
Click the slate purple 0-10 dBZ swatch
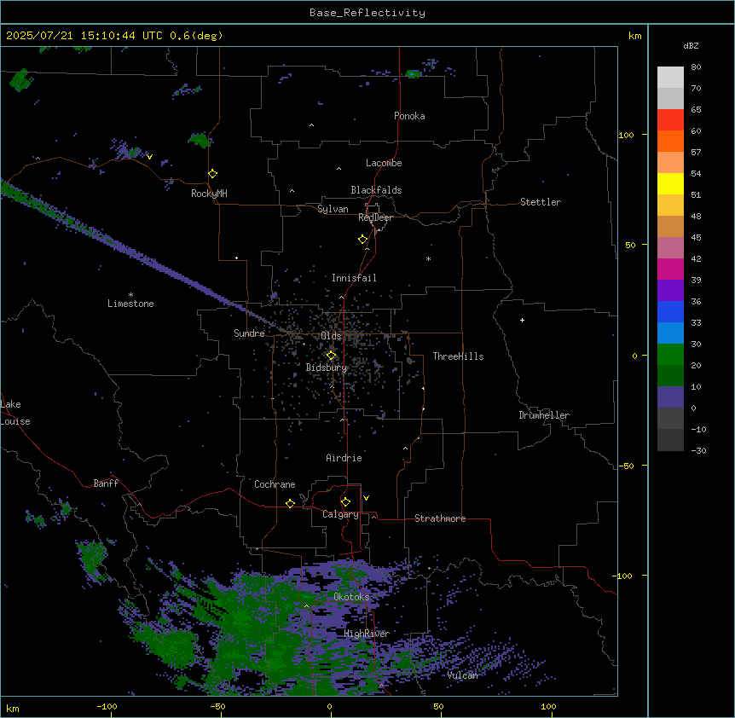tap(670, 397)
